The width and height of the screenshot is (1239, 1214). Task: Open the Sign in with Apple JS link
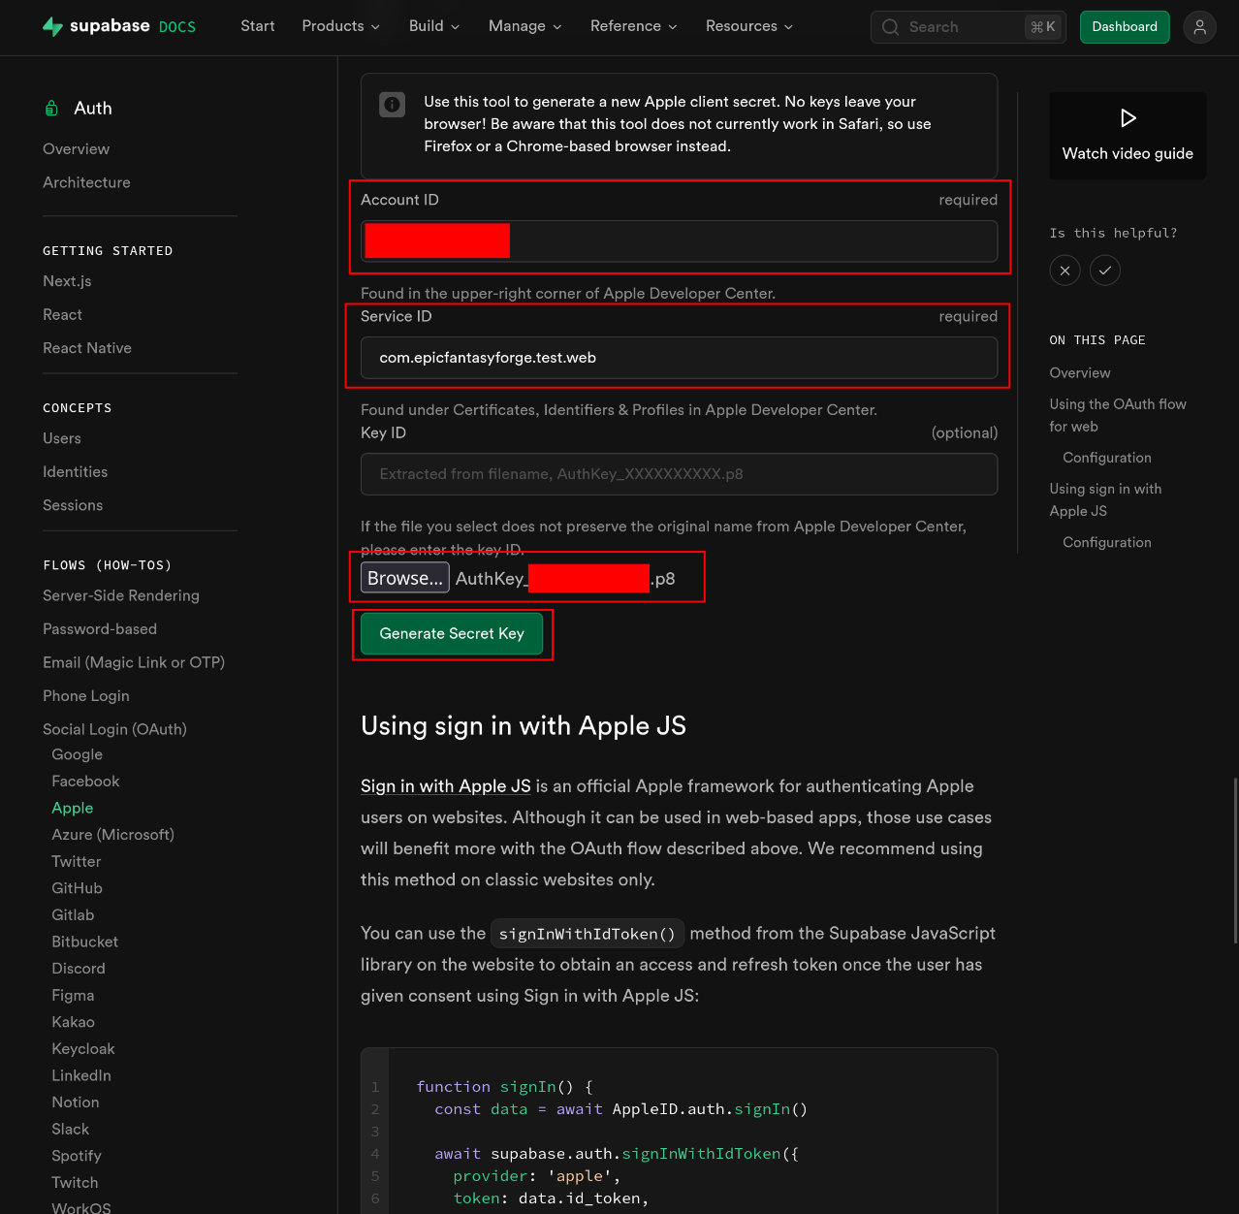(x=445, y=786)
